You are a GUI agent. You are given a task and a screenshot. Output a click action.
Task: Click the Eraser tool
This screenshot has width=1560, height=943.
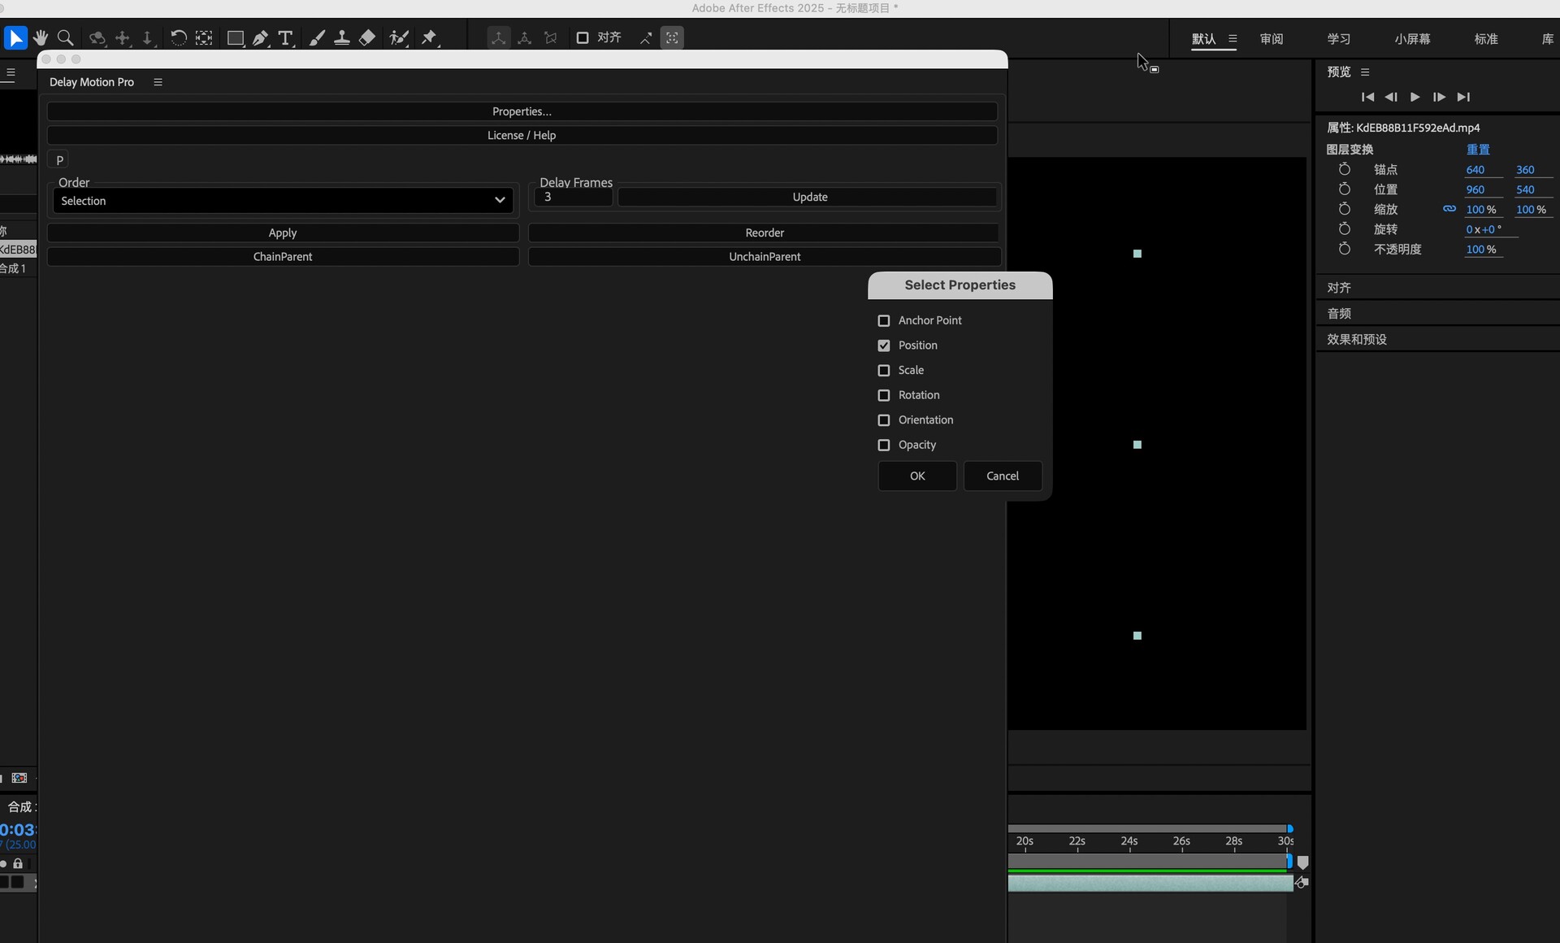coord(367,37)
